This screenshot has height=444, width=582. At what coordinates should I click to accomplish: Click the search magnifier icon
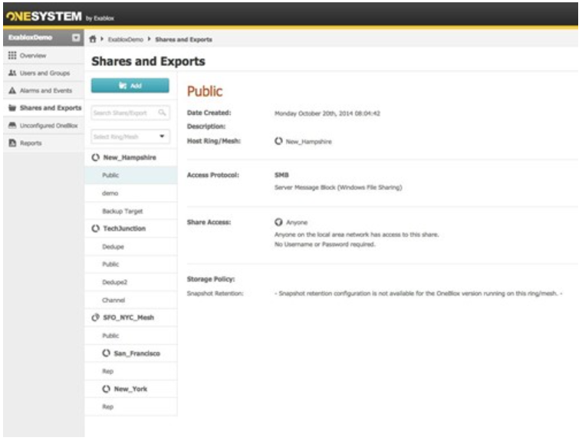tap(162, 113)
